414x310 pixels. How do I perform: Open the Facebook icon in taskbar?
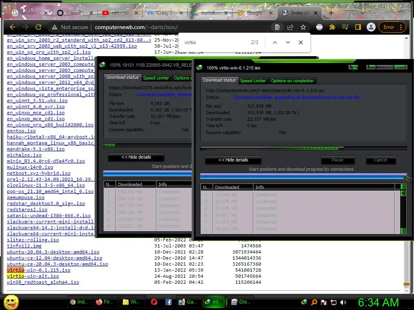[x=169, y=302]
